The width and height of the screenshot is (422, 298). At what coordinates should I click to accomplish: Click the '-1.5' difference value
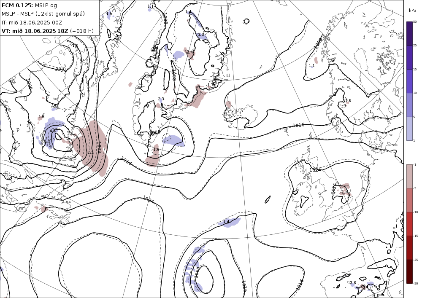point(41,117)
